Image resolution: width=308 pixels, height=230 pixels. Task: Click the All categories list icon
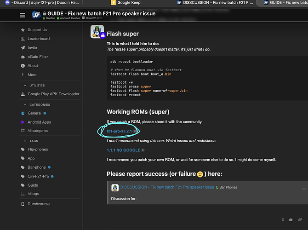point(23,131)
